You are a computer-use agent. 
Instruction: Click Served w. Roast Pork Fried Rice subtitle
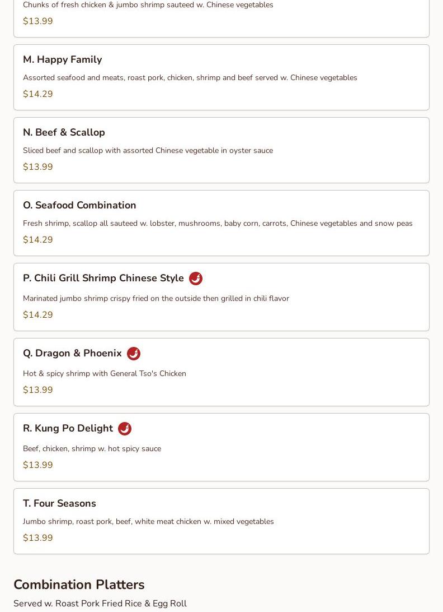pyautogui.click(x=100, y=604)
